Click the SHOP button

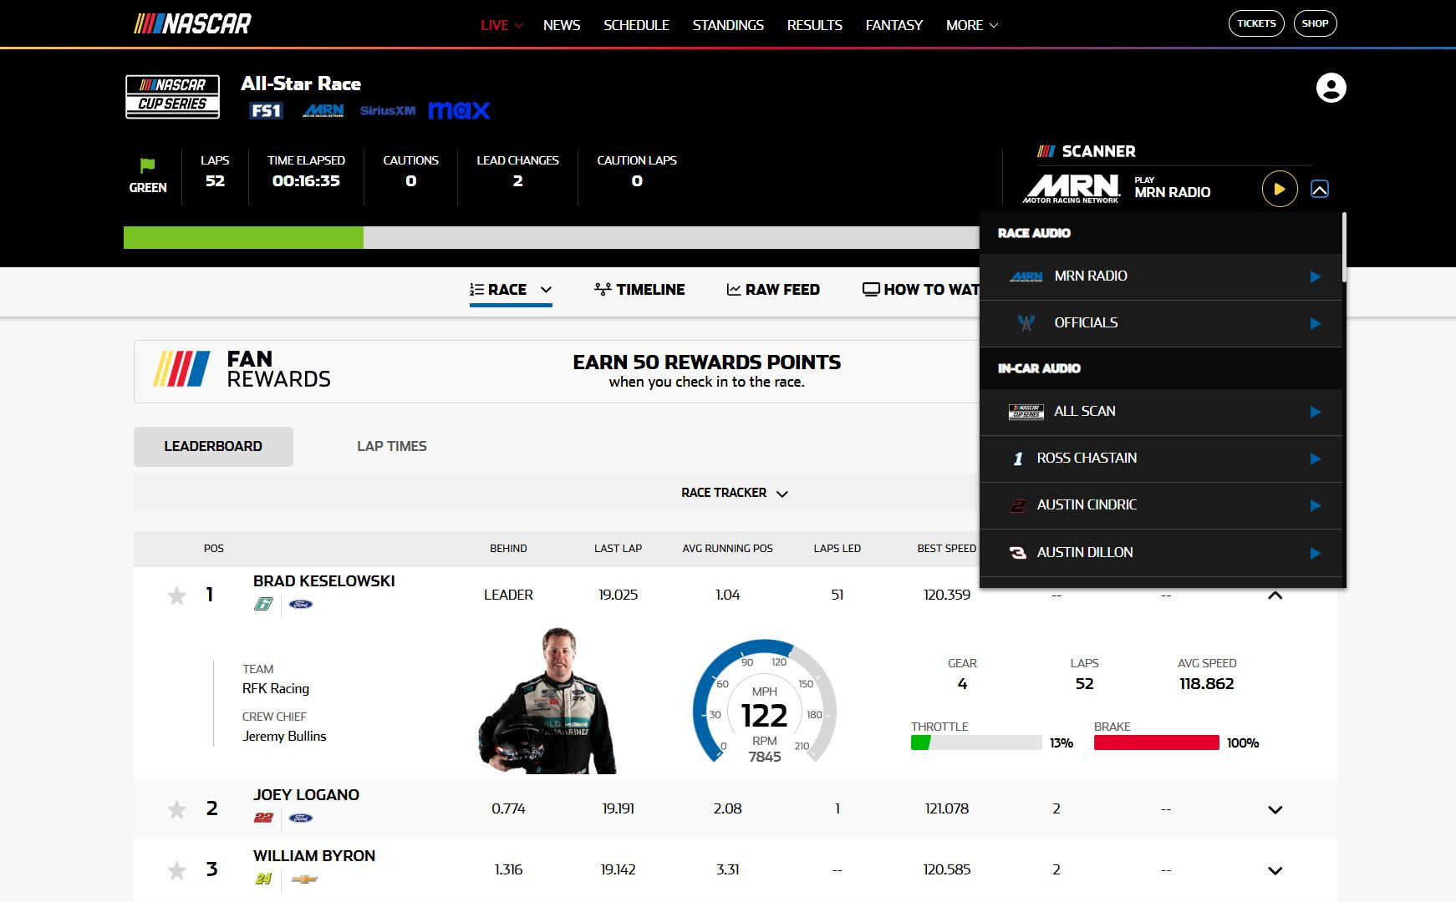click(1315, 23)
